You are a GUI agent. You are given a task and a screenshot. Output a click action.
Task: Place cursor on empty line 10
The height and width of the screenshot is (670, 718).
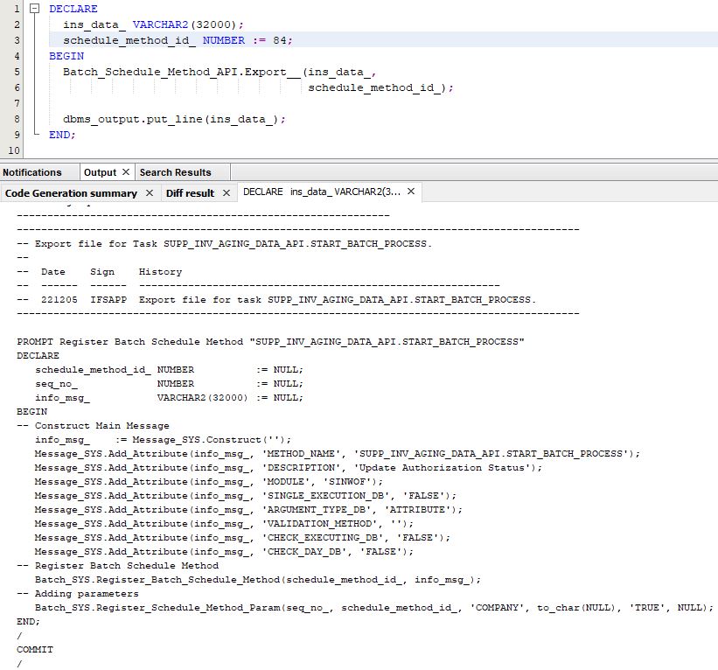click(x=175, y=150)
